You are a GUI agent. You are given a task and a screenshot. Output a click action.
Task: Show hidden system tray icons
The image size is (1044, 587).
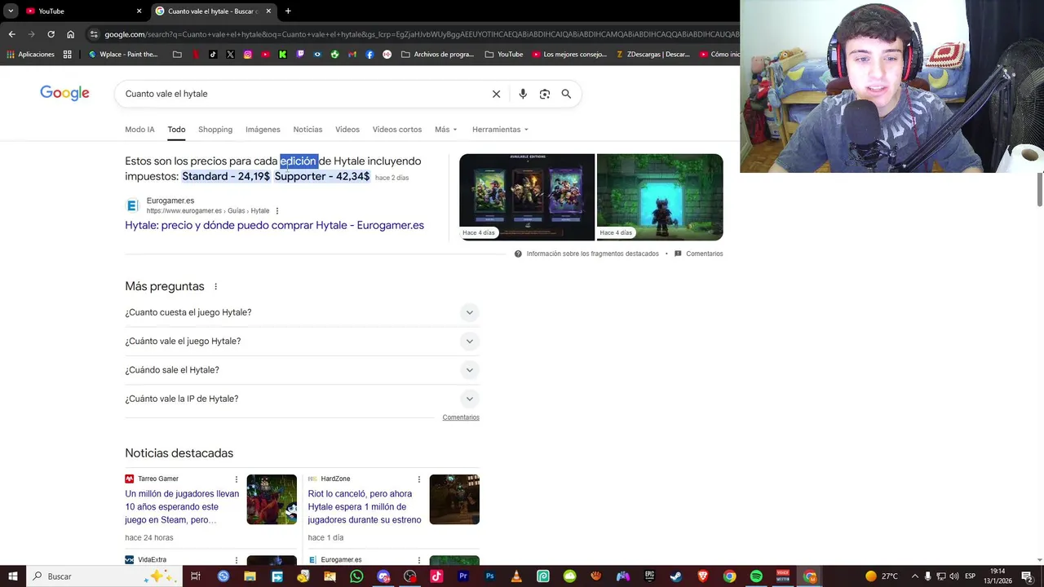click(914, 576)
